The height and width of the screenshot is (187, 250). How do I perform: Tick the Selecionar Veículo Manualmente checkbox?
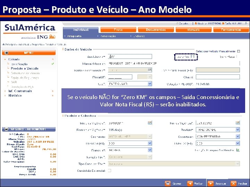click(x=239, y=51)
